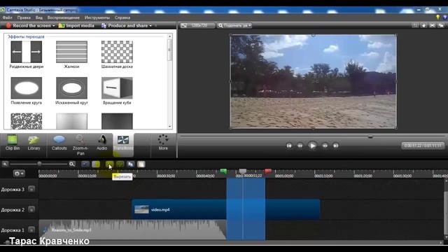Click the transitions list scroll up arrow
The height and width of the screenshot is (252, 448).
point(169,36)
